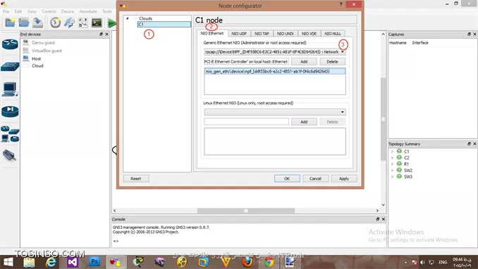
Task: Select Qemu guest in End devices
Action: coord(43,43)
